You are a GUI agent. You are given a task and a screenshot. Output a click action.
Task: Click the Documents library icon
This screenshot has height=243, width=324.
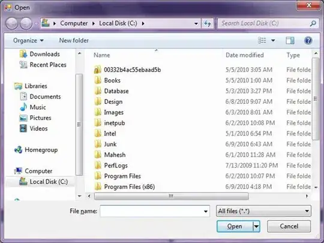(x=23, y=97)
